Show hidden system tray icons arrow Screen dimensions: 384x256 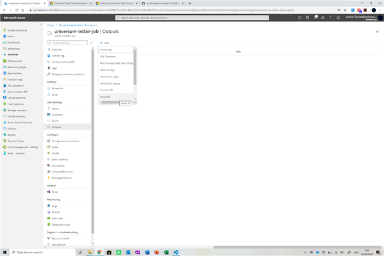click(305, 252)
